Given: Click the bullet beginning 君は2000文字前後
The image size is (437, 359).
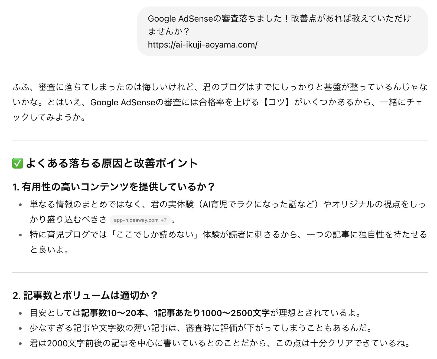Looking at the screenshot, I should click(220, 343).
